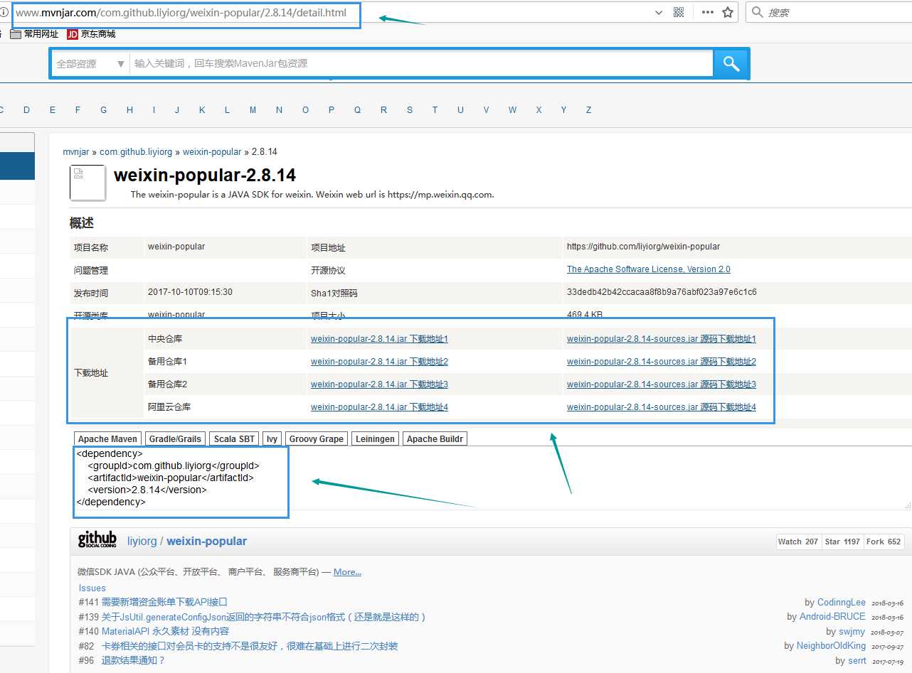Open author serrt profile link
912x673 pixels.
pos(857,660)
